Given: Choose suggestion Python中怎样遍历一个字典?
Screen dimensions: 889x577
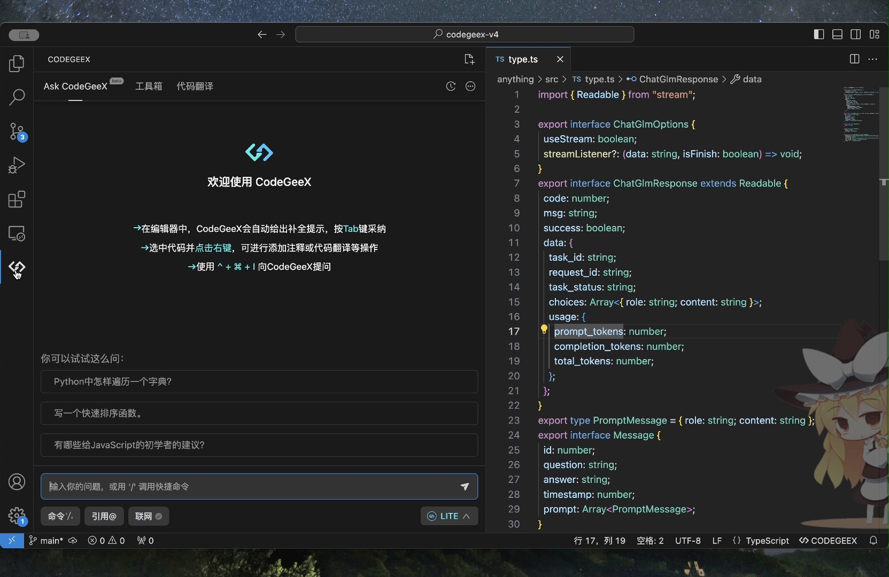Looking at the screenshot, I should (x=259, y=381).
